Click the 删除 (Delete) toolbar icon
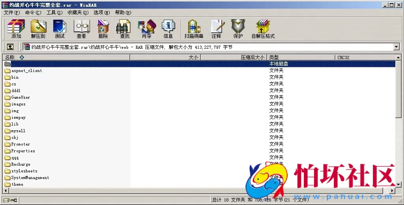Screen dimensions: 404x205 tap(103, 29)
